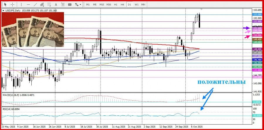Image resolution: width=264 pixels, height=130 pixels.
Task: Enable the M15 timeframe button
Action: (101, 4)
